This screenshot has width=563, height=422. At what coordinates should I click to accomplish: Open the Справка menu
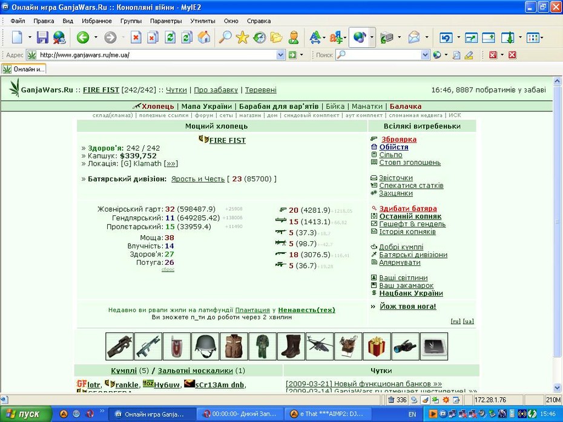(x=258, y=21)
